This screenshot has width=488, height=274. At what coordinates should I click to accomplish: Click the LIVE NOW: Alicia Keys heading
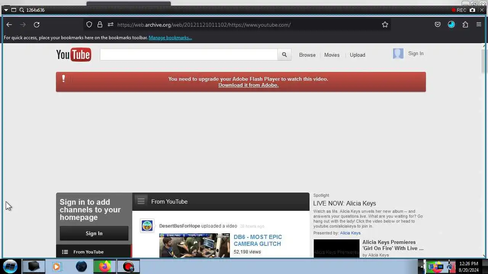(345, 203)
